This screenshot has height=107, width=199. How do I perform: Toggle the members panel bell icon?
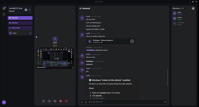pos(193,8)
